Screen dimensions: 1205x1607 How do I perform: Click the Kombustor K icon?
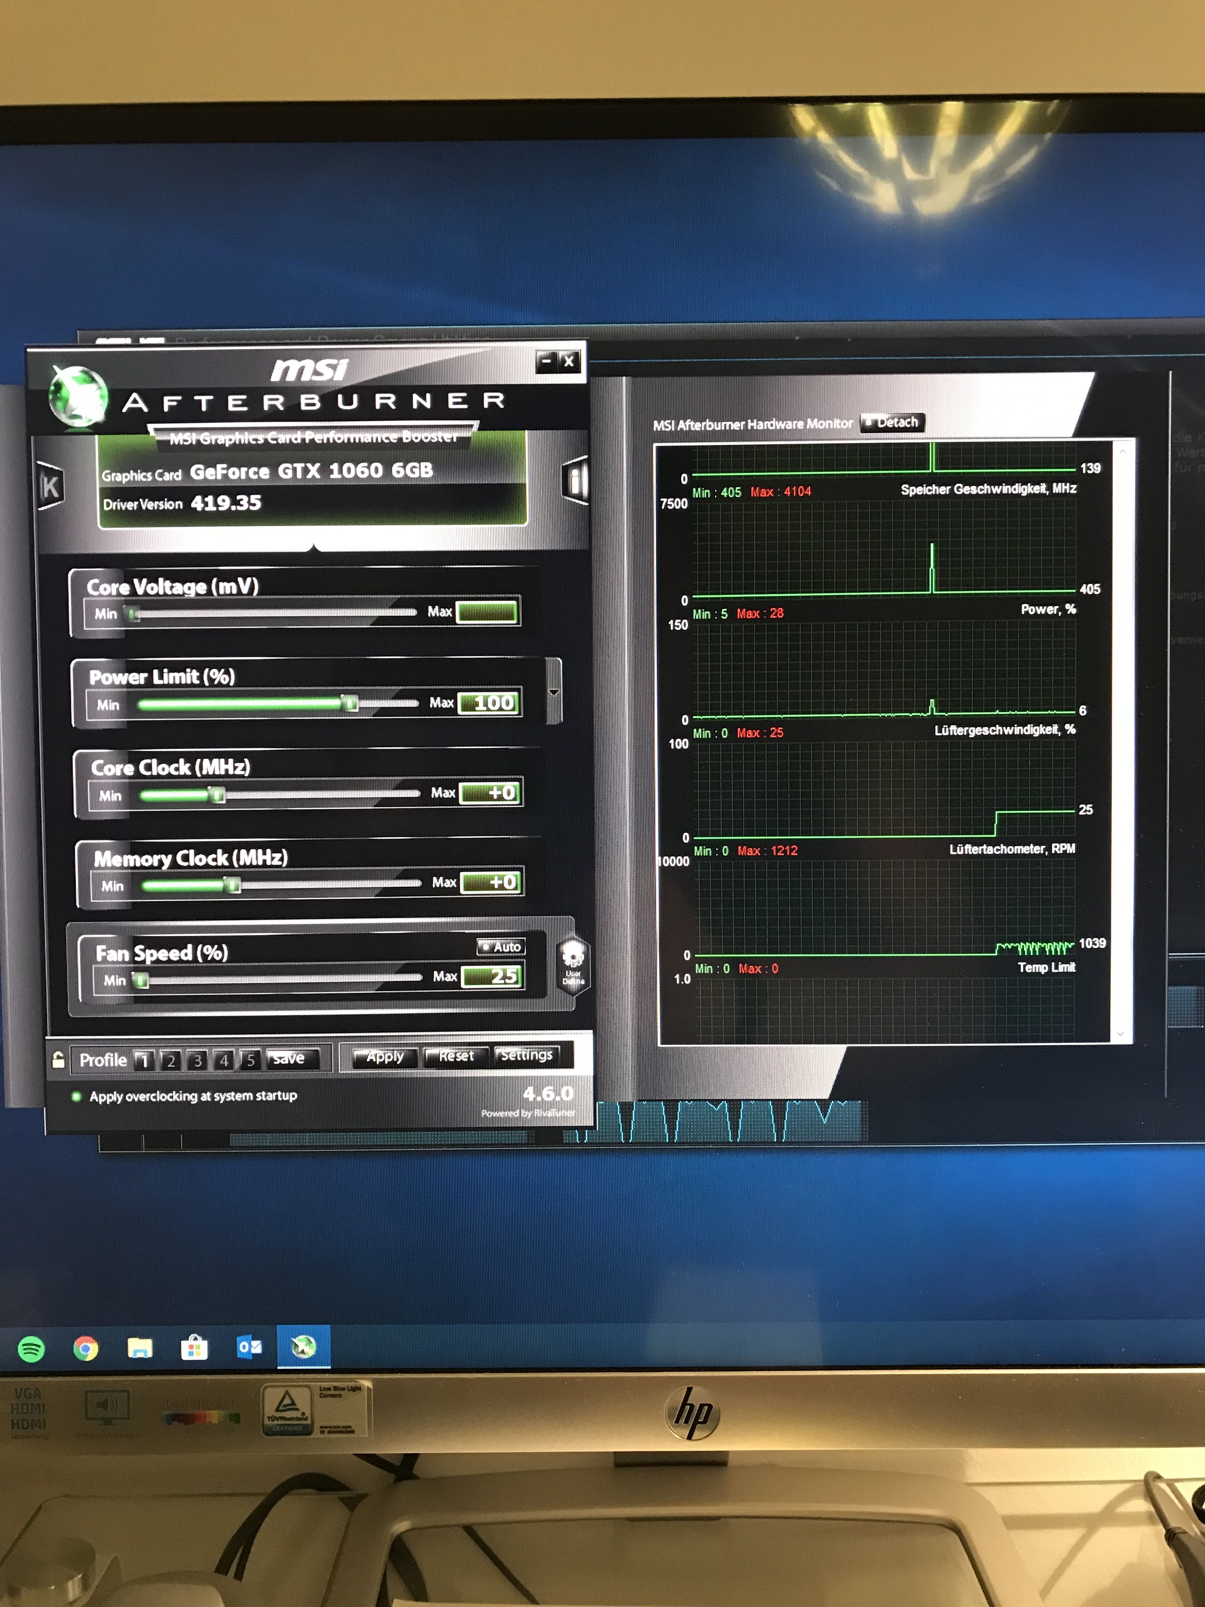pyautogui.click(x=50, y=486)
